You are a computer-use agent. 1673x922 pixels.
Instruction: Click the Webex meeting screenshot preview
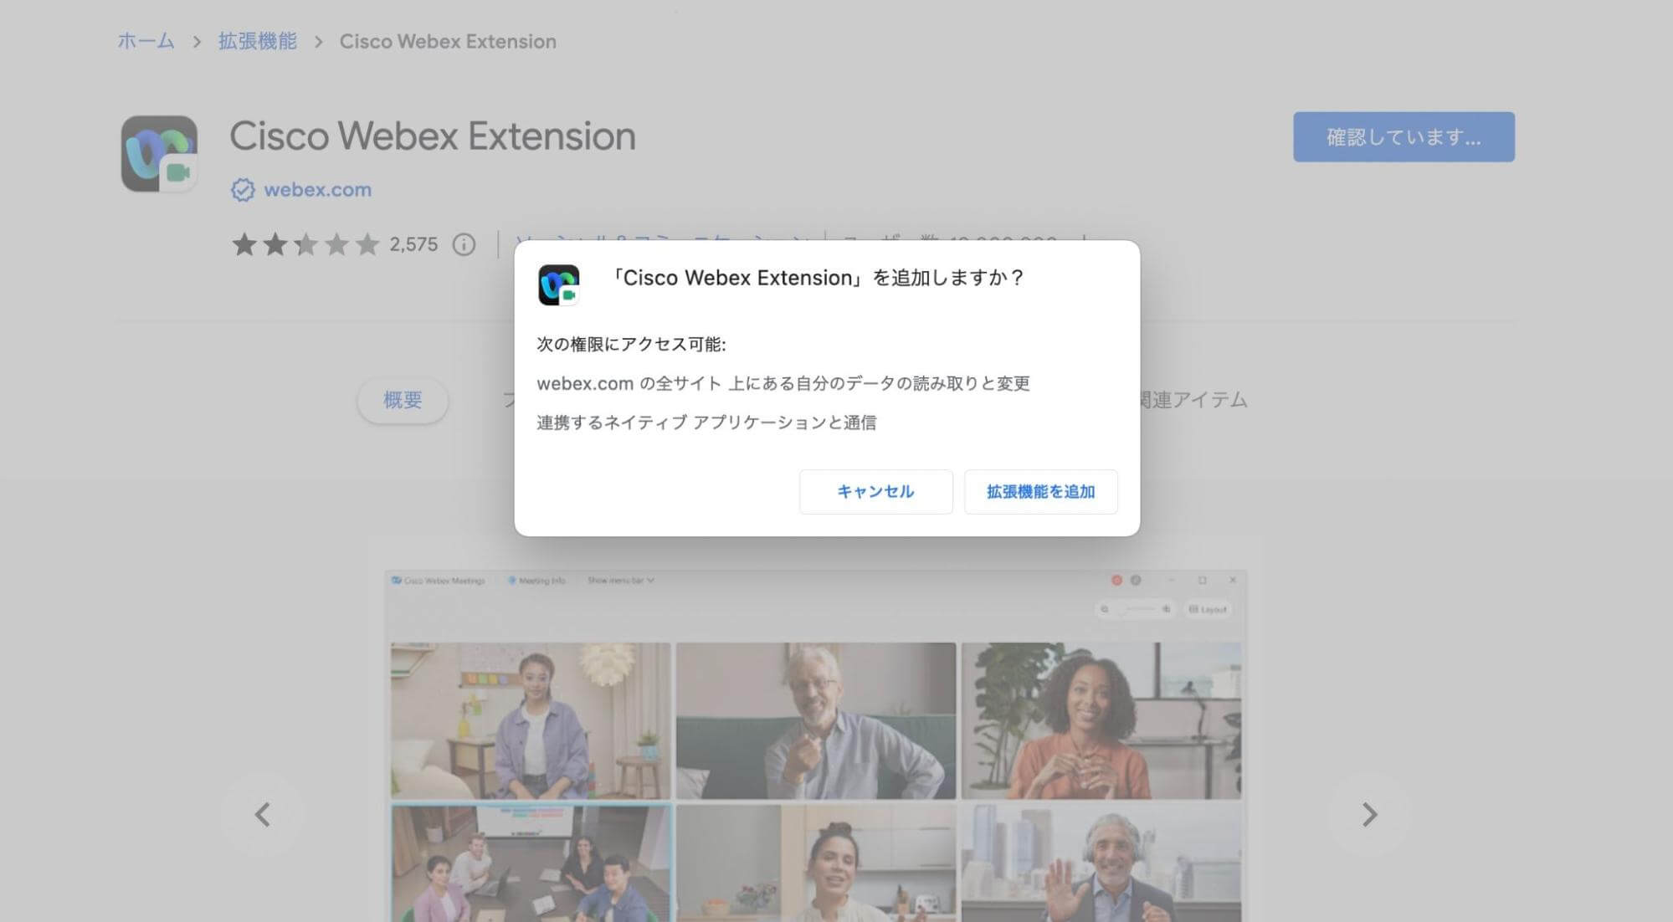[x=816, y=746]
